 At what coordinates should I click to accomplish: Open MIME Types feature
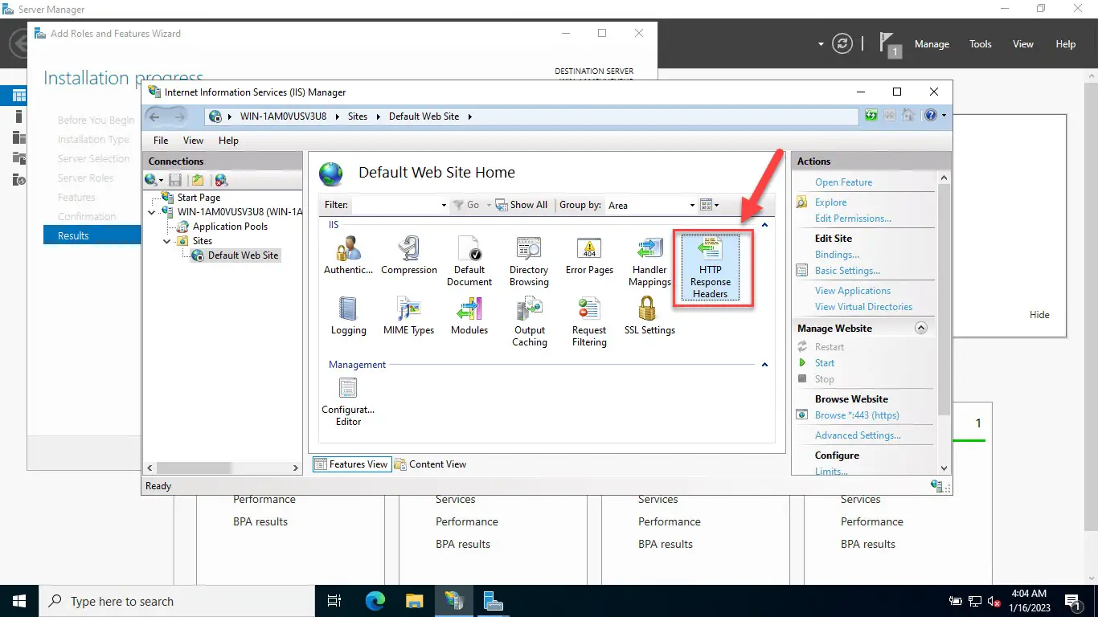(409, 316)
